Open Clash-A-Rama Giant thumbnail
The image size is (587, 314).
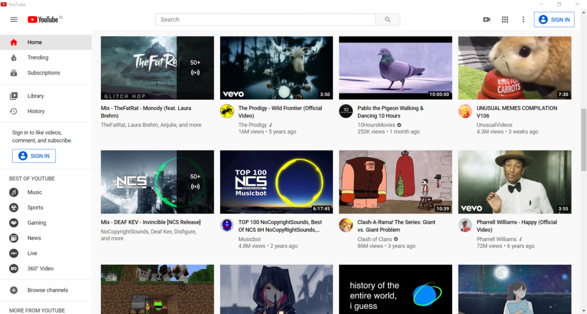point(396,182)
